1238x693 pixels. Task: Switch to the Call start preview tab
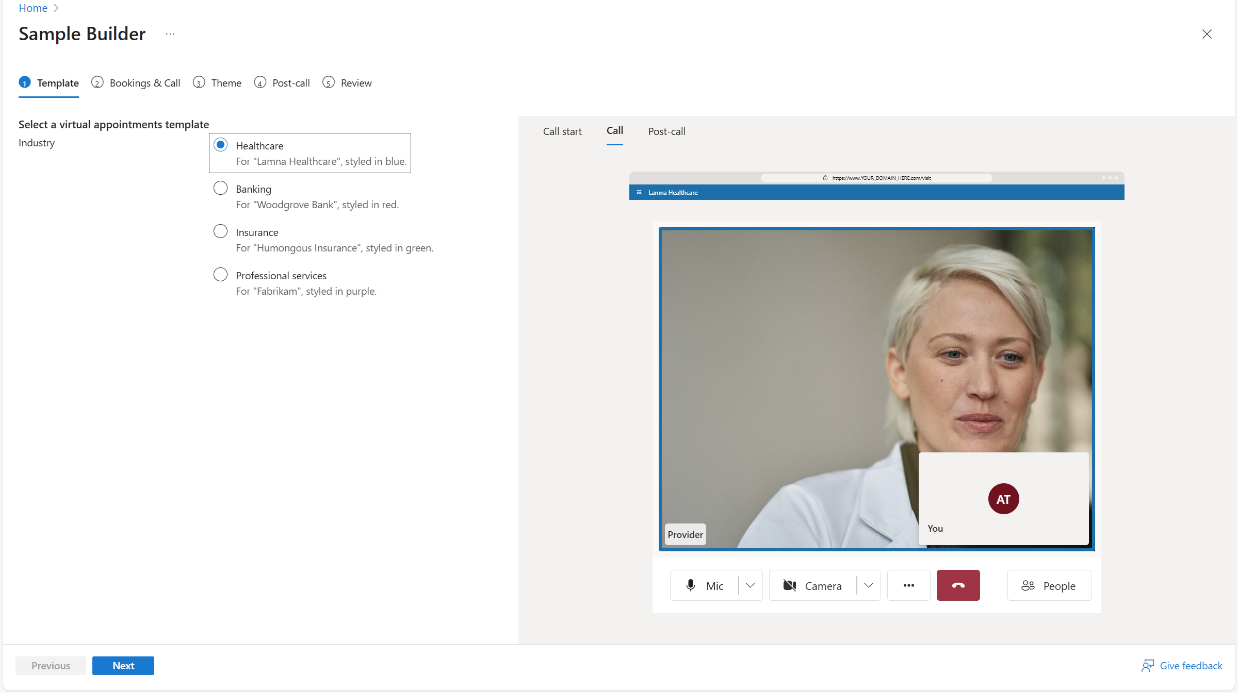click(x=562, y=131)
